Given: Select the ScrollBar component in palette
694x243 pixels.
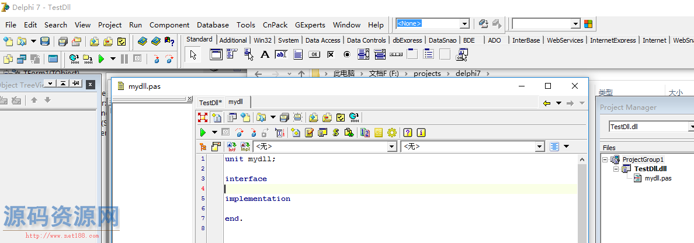Looking at the screenshot, I should click(396, 54).
